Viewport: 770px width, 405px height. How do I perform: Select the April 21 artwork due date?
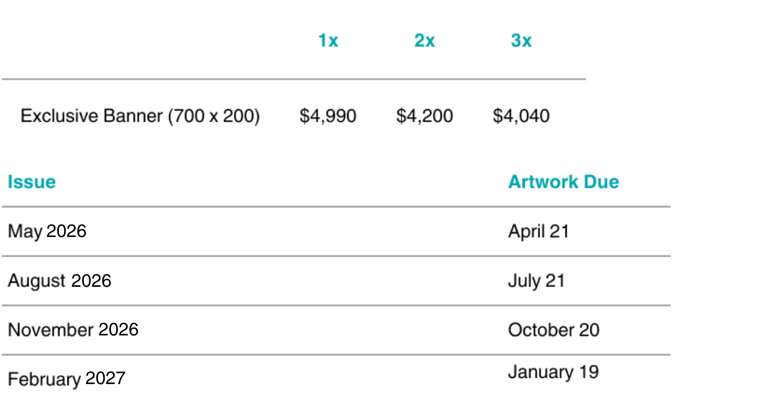point(538,231)
